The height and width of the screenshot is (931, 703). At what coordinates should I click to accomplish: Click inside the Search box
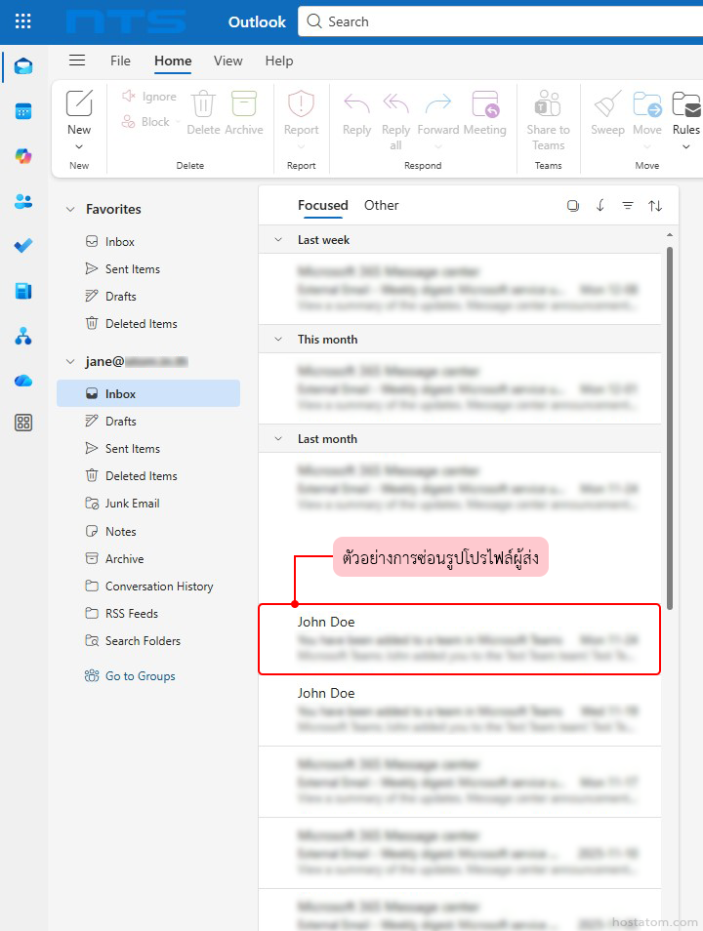(500, 22)
